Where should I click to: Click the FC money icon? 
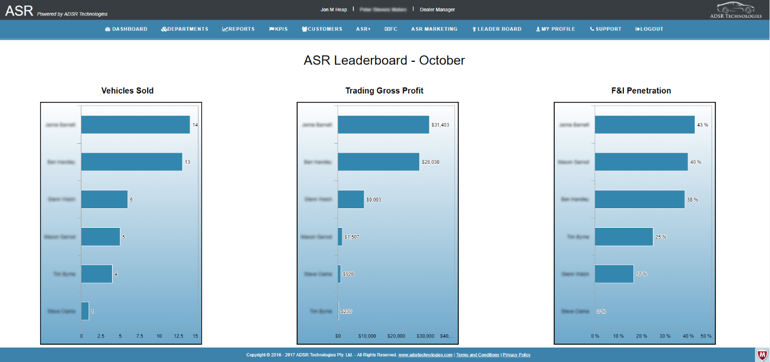[x=387, y=29]
